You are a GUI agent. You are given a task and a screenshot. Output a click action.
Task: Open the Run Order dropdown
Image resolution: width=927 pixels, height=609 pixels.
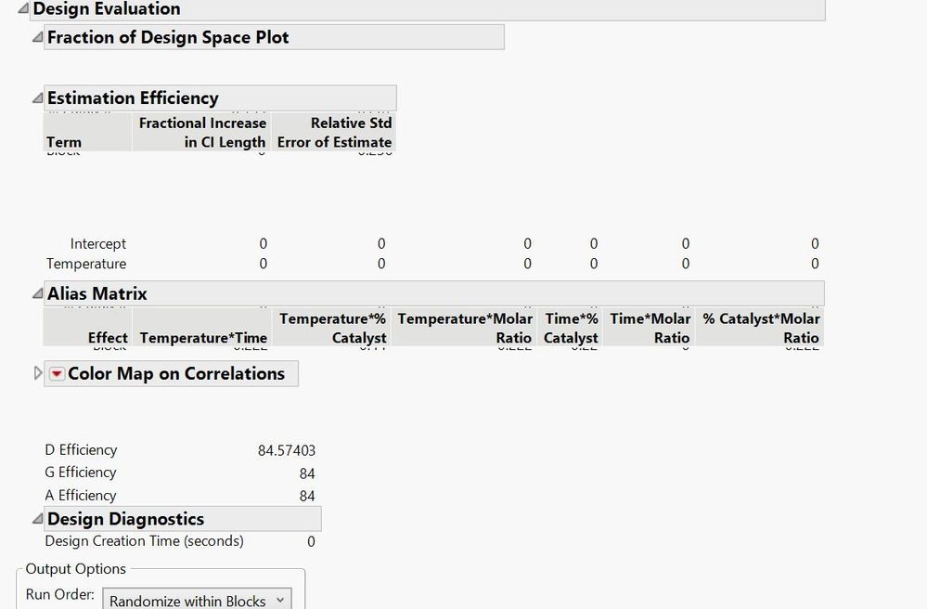(x=197, y=601)
